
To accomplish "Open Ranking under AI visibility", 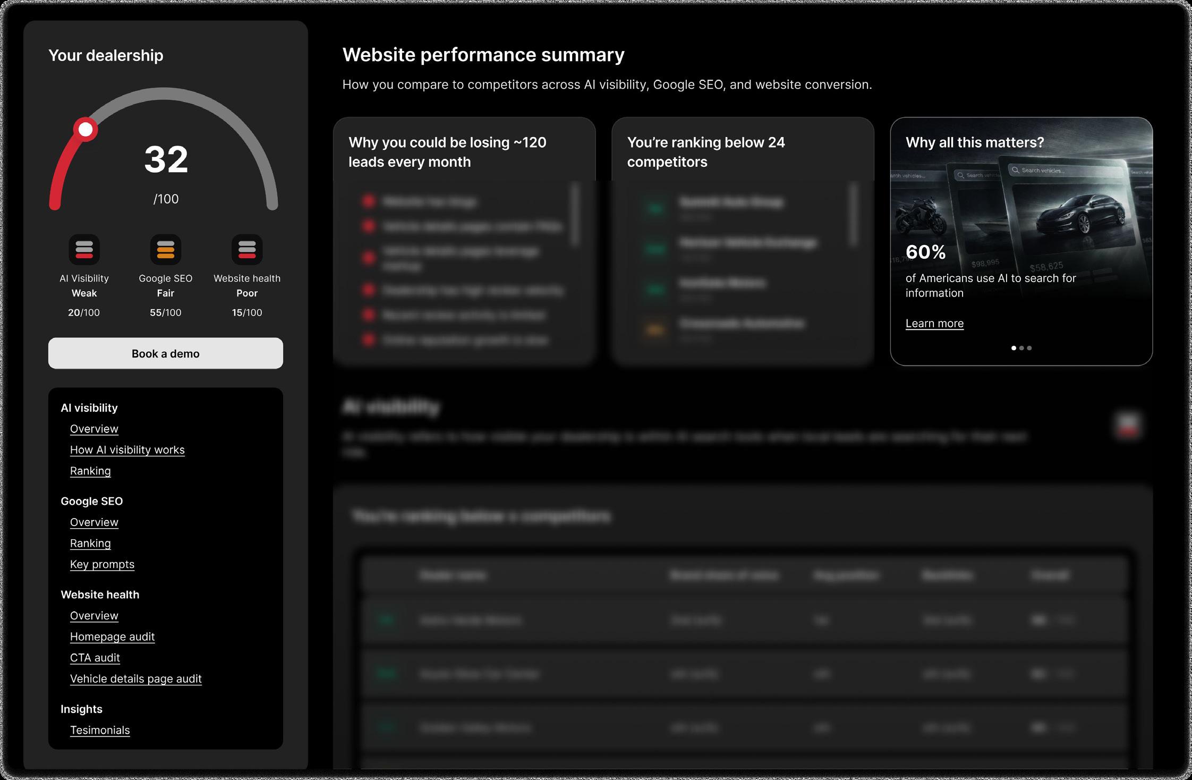I will click(x=90, y=471).
